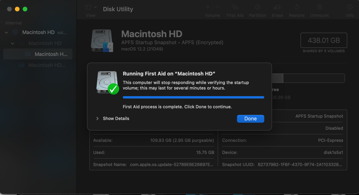Click the Disabled value in info table
Viewport: 359px width, 195px height.
[x=334, y=128]
